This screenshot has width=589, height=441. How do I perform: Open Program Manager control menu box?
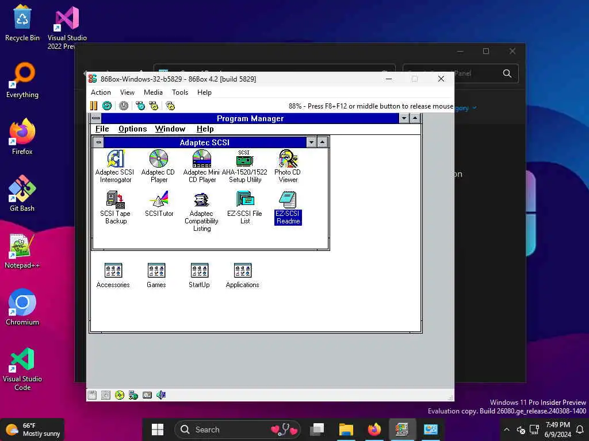pyautogui.click(x=96, y=118)
